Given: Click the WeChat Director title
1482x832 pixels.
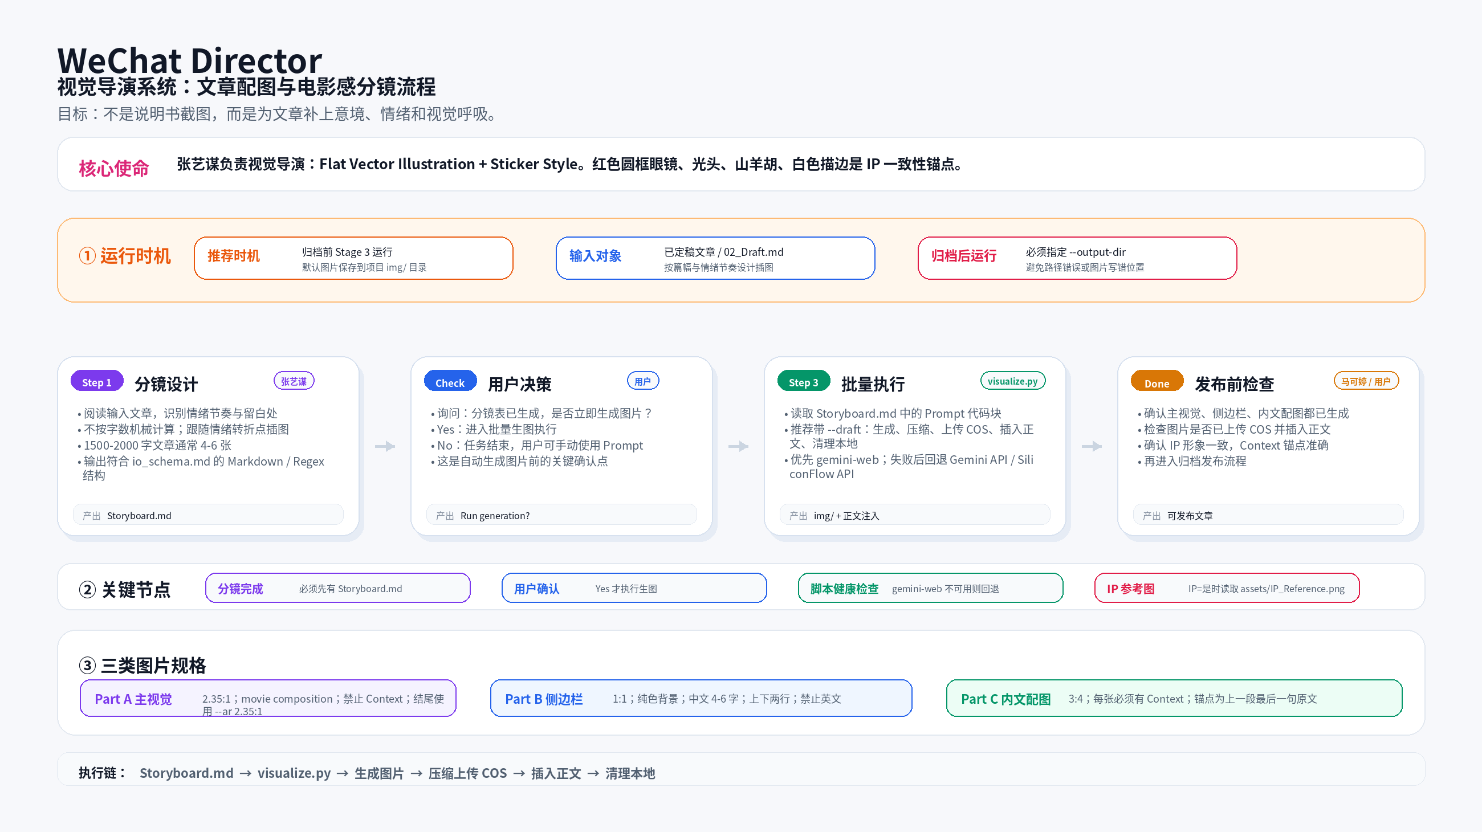Looking at the screenshot, I should [190, 60].
